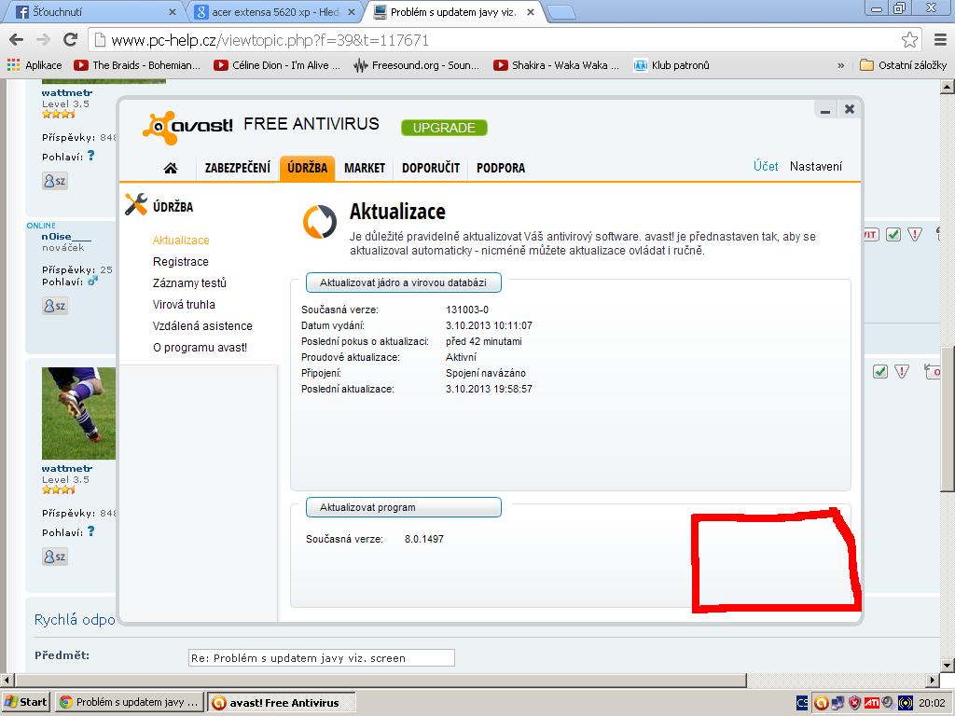Click the page vertical scrollbar thumb
The image size is (955, 716).
point(948,419)
